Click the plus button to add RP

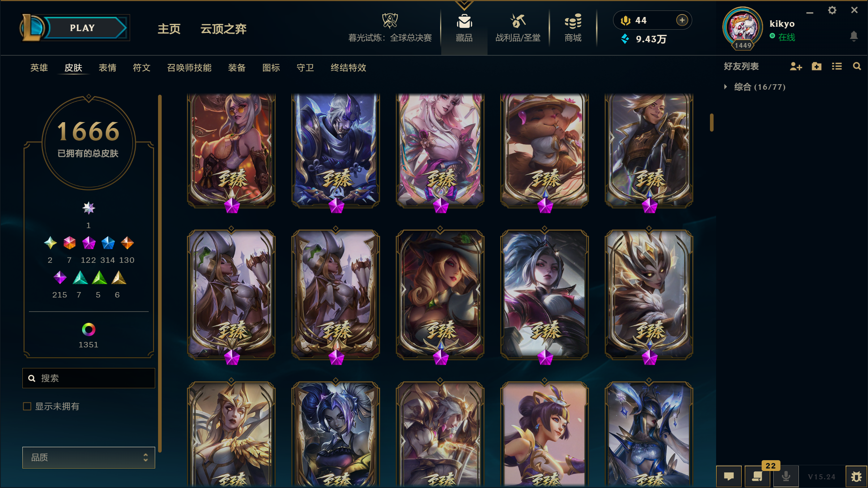pyautogui.click(x=682, y=20)
